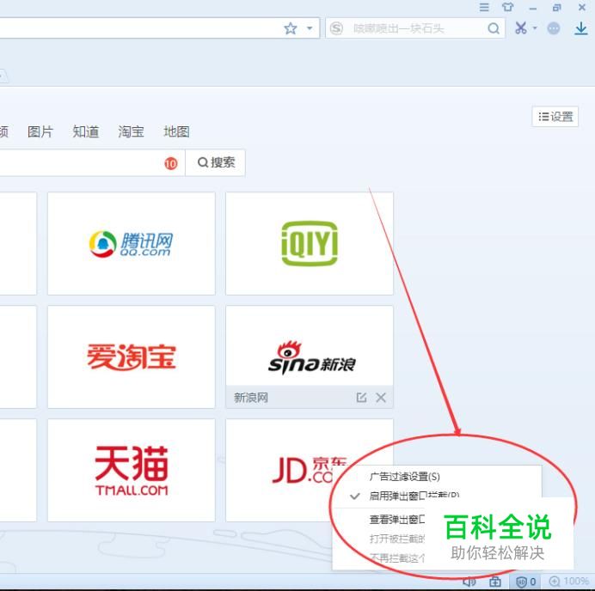
Task: Click the Sogou S search-engine icon
Action: 336,28
